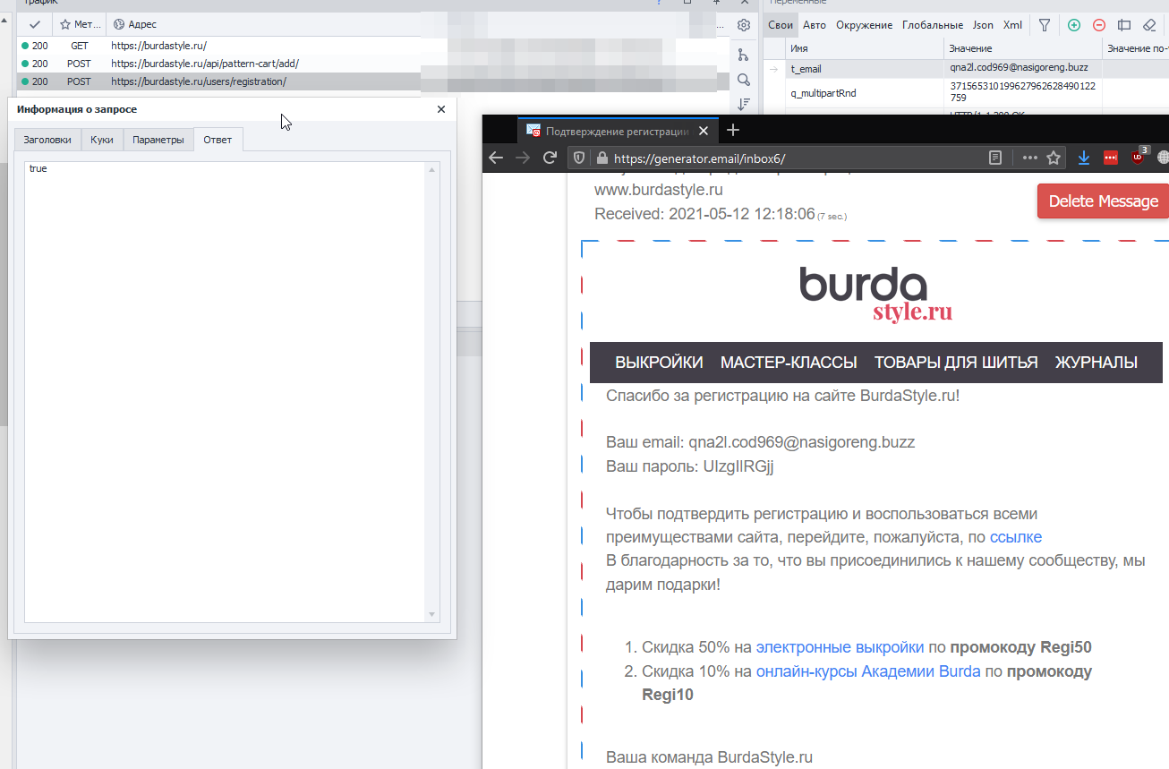
Task: Switch to the Xml tab
Action: [1012, 25]
